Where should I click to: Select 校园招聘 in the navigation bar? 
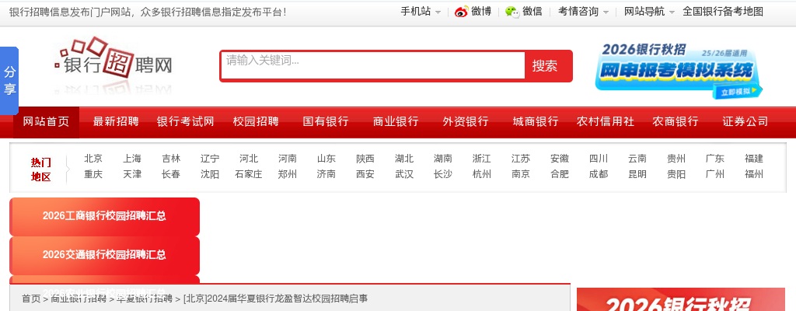pyautogui.click(x=256, y=121)
